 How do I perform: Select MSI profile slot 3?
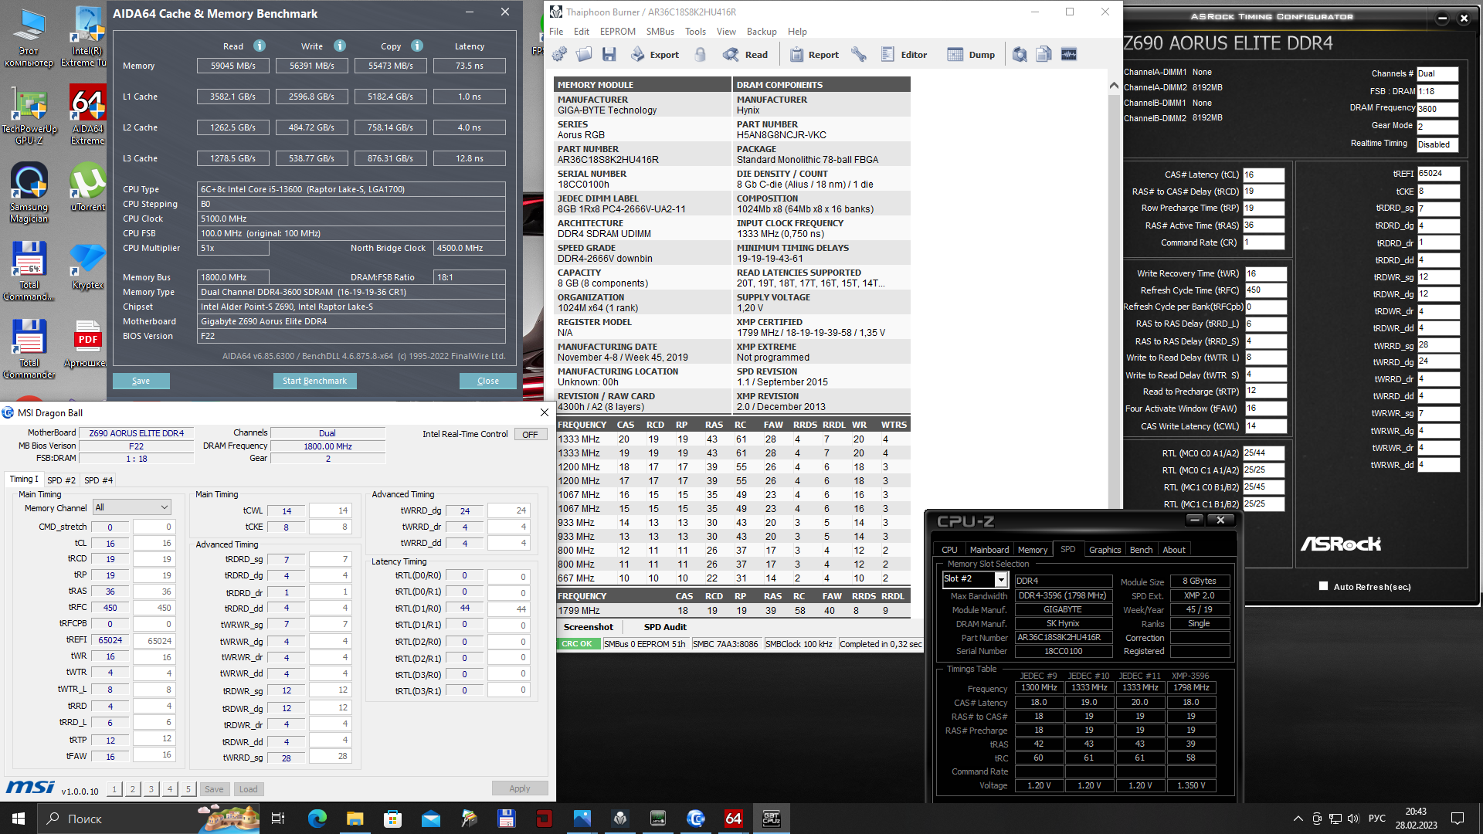click(151, 789)
